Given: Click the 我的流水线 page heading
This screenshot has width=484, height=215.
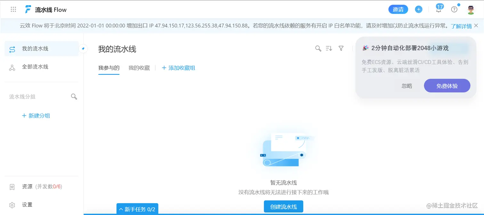Looking at the screenshot, I should (117, 49).
